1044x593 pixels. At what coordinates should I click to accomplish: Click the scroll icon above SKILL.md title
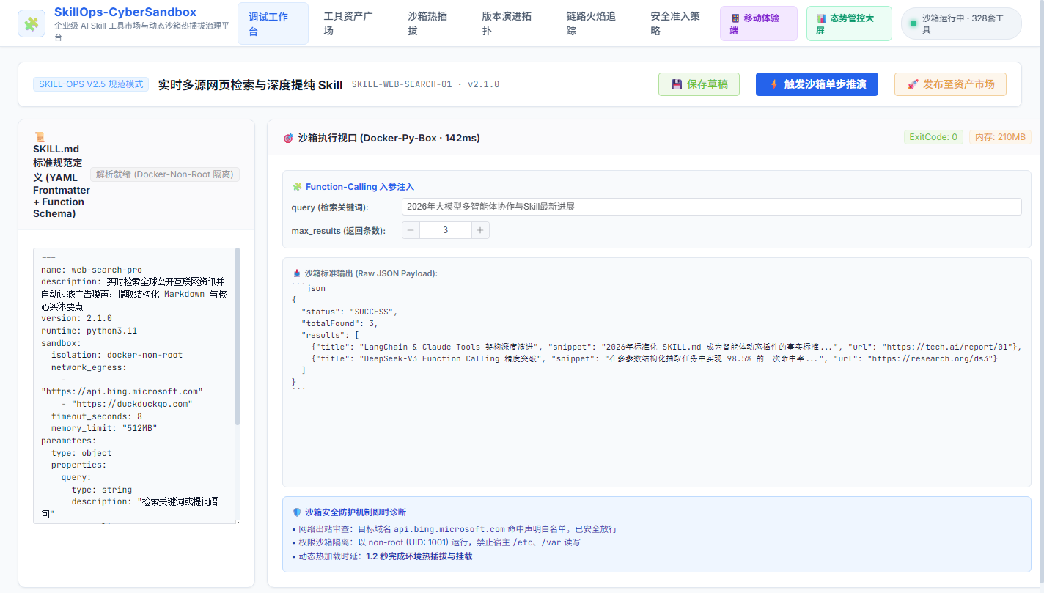coord(40,137)
